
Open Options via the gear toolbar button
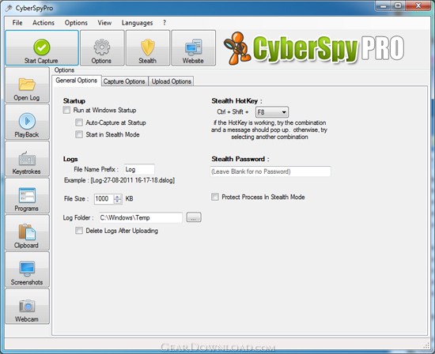coord(102,48)
